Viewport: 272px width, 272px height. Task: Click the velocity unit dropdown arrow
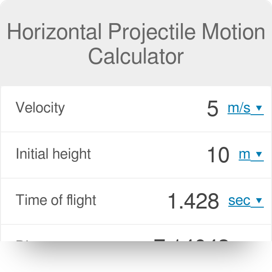pos(259,108)
